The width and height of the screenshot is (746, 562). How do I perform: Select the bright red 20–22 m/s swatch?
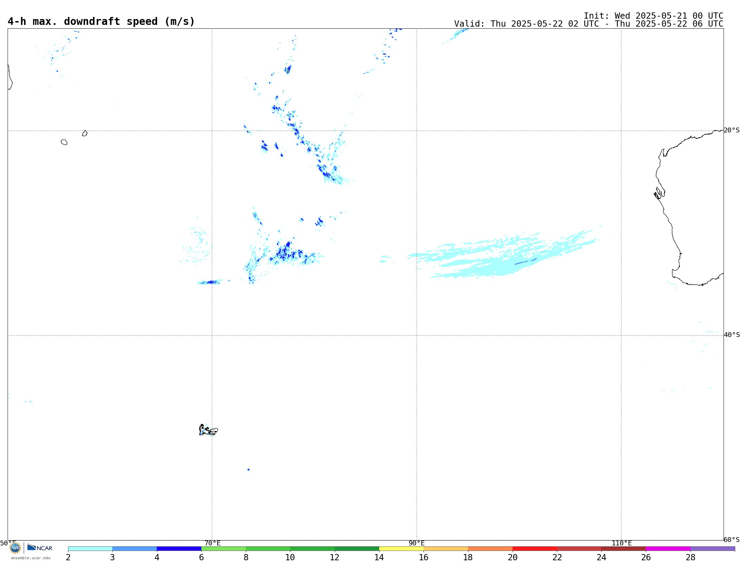click(x=535, y=549)
